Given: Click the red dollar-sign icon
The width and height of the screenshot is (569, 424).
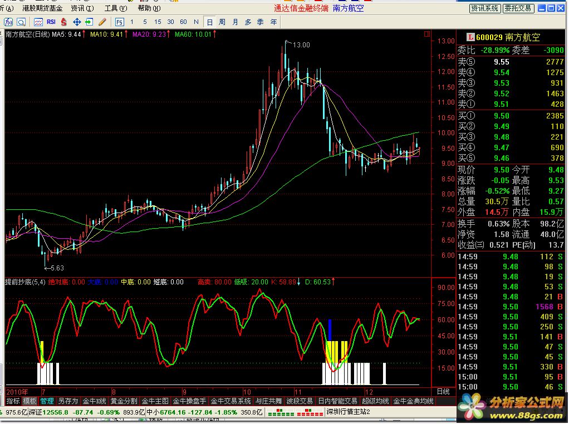Looking at the screenshot, I should pos(64,22).
